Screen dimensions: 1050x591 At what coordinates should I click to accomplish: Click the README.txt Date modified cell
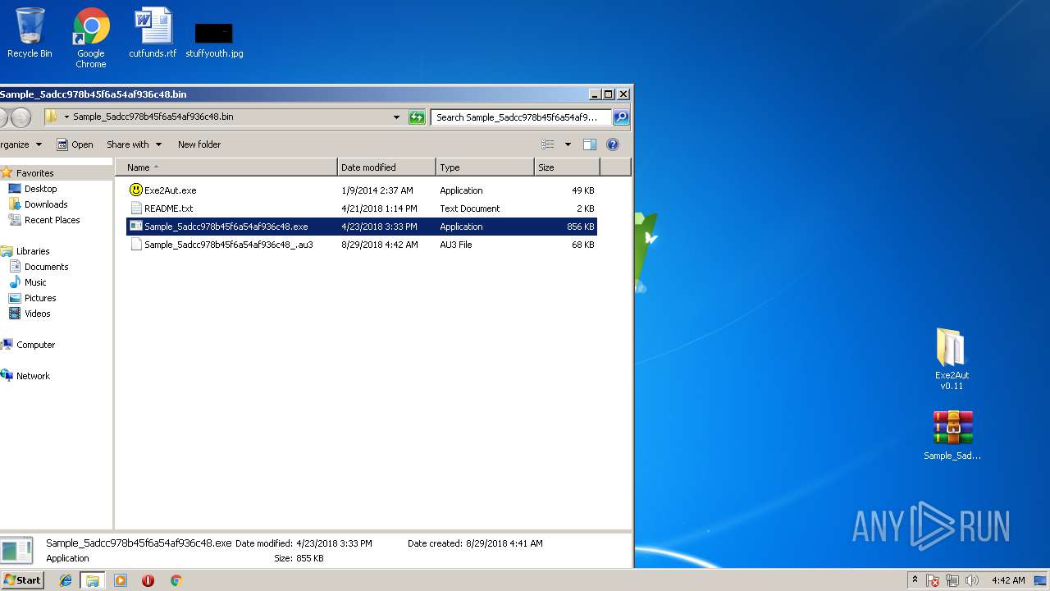coord(379,208)
